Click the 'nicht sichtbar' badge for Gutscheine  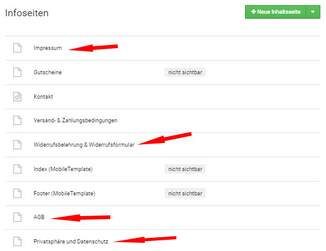(185, 72)
